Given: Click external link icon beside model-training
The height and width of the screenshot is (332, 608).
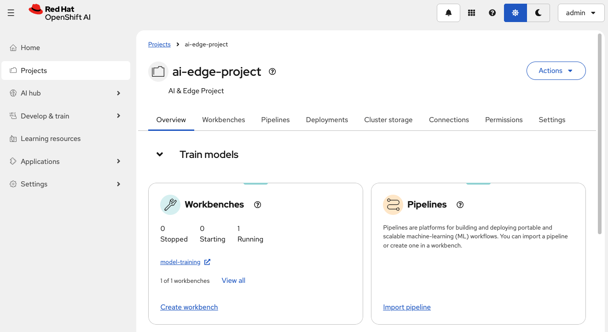Looking at the screenshot, I should [207, 262].
